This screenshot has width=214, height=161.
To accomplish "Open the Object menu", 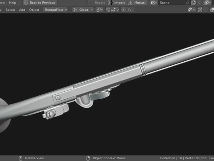I will coord(34,10).
